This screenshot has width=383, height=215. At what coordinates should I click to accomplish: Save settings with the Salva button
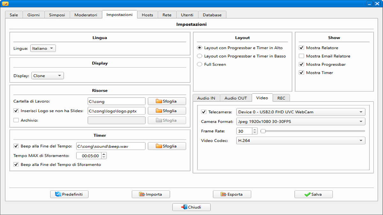(314, 194)
